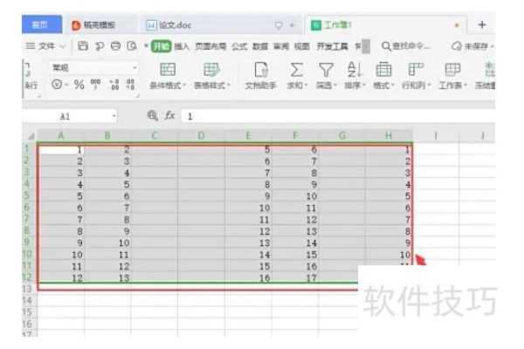This screenshot has height=349, width=524.
Task: Expand the quick access toolbar more arrow
Action: point(146,45)
